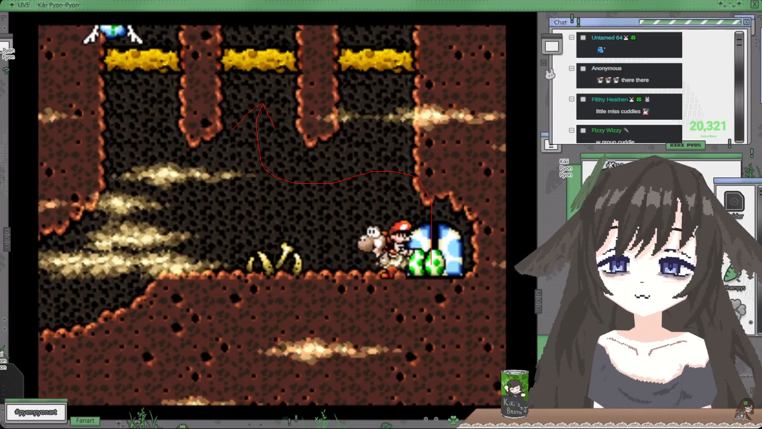Click the pencil badge next to Fizzy Wizzy
The height and width of the screenshot is (429, 762).
627,131
